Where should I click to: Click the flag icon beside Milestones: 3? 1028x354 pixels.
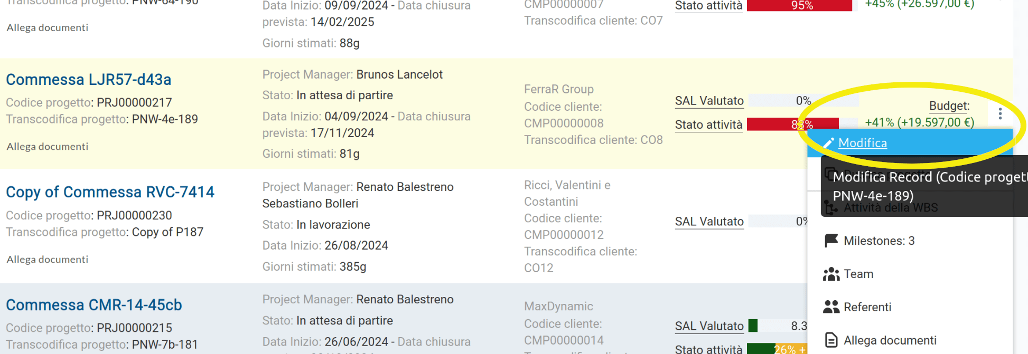click(830, 241)
